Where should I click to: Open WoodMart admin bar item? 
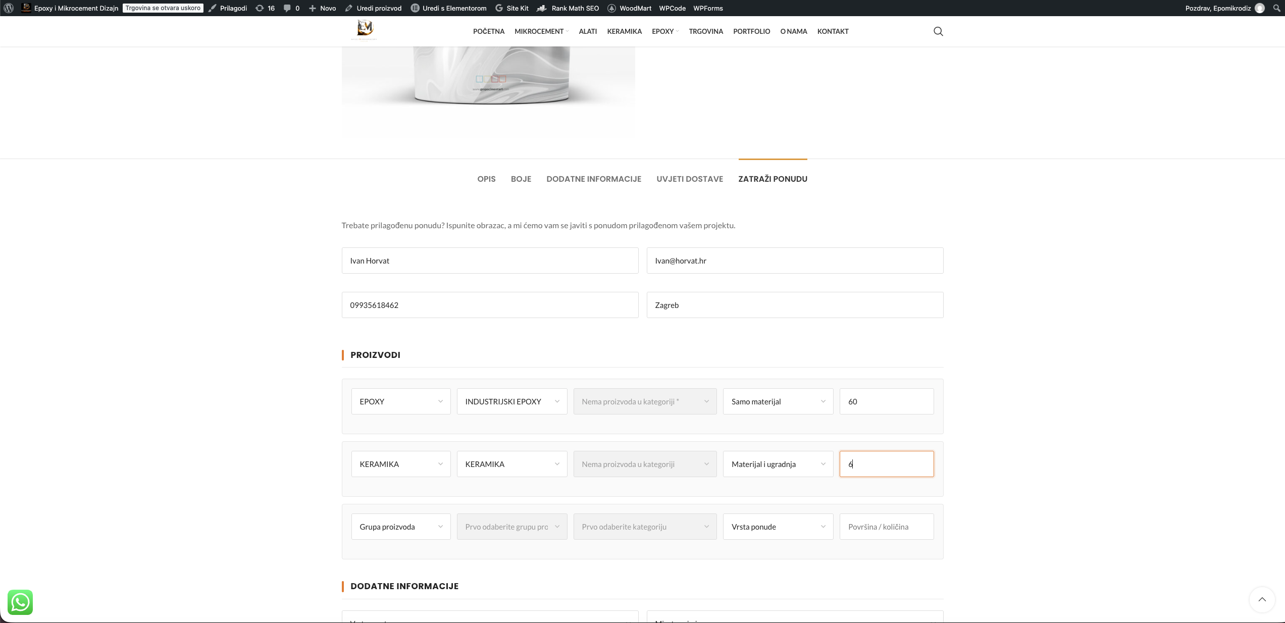click(629, 8)
